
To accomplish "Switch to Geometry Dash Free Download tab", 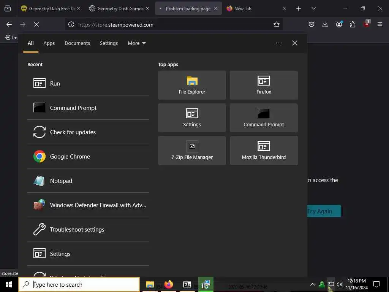I will 51,8.
